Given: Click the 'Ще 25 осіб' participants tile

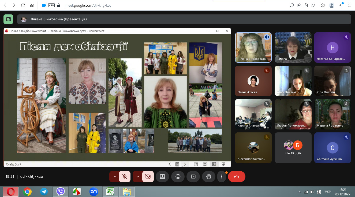Looking at the screenshot, I should click(293, 148).
